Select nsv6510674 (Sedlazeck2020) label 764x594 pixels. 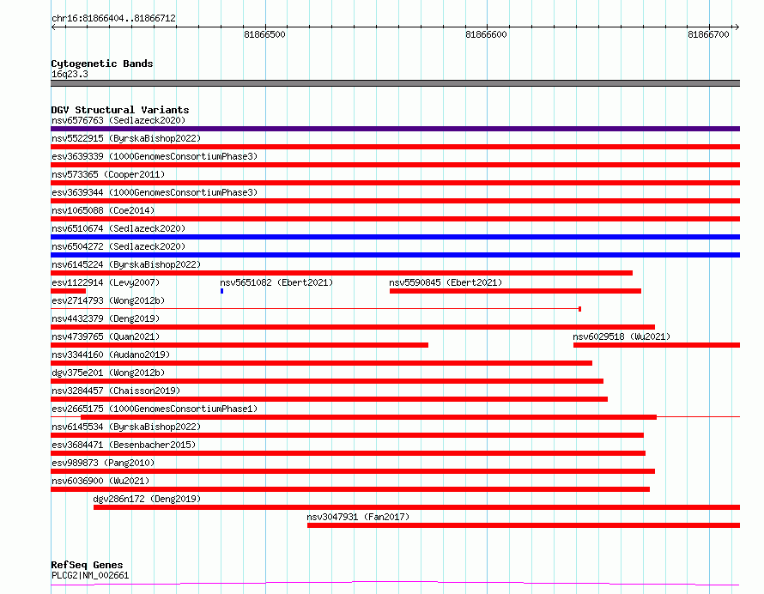(118, 228)
